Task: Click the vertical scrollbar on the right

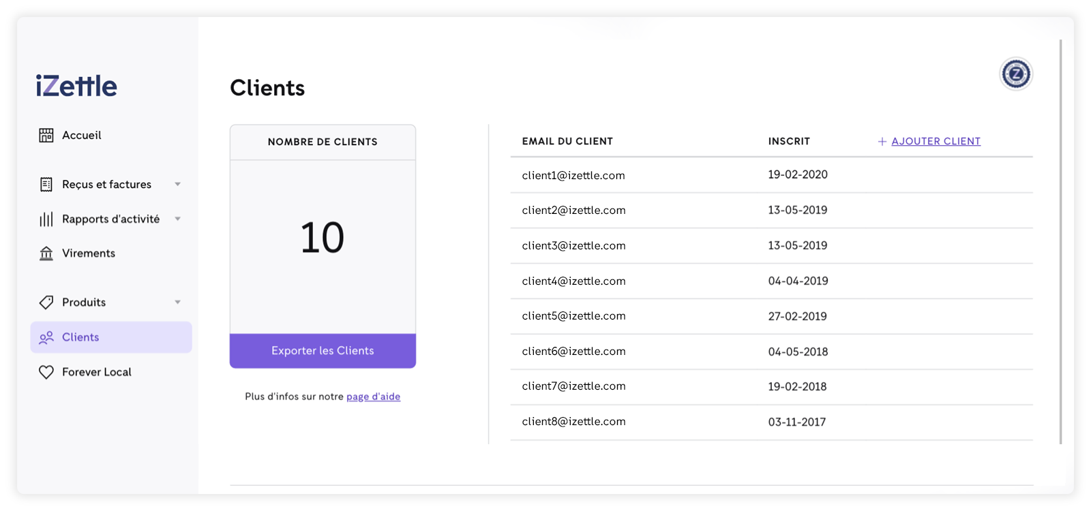Action: [x=1060, y=238]
